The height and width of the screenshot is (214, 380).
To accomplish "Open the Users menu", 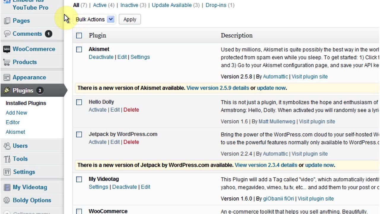I will [x=20, y=146].
